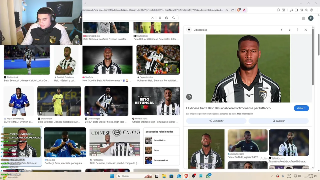Clear the Google search box with X
Image resolution: width=320 pixels, height=180 pixels.
point(152,18)
